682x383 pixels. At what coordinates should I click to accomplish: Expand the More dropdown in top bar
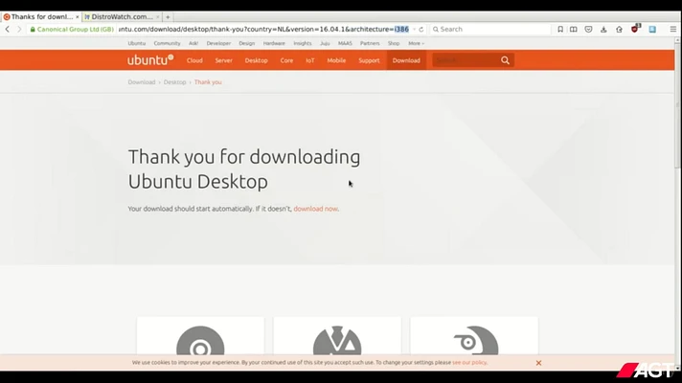[416, 43]
